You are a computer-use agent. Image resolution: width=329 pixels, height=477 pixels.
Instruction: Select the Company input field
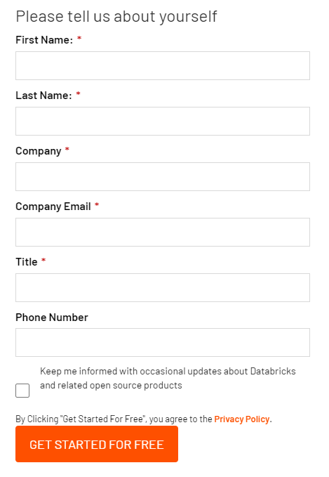pyautogui.click(x=163, y=177)
